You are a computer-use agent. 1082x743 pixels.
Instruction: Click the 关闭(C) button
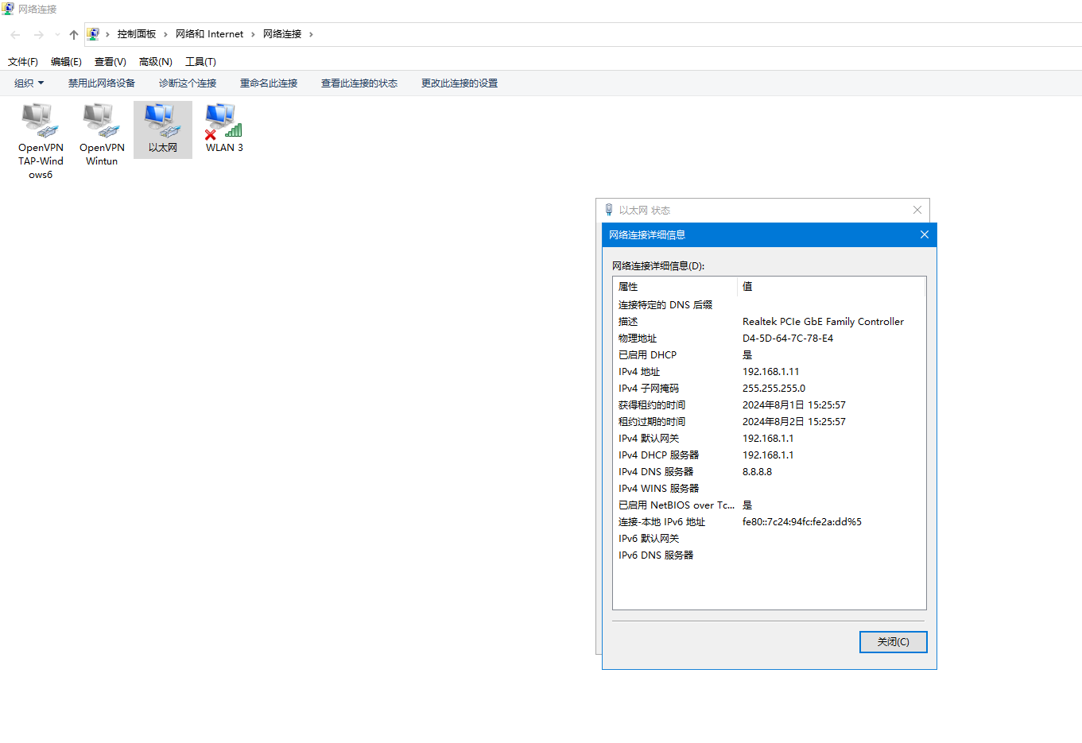coord(893,642)
